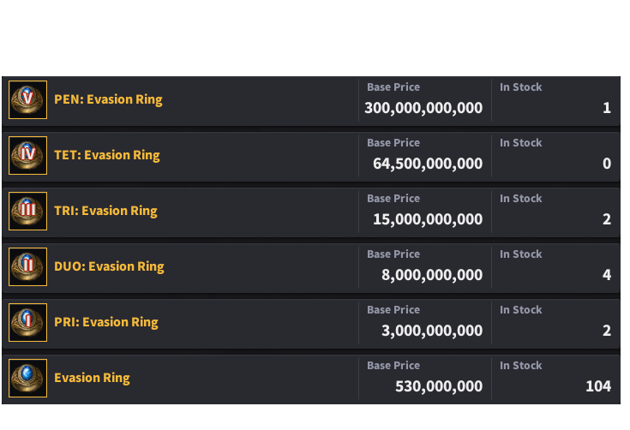Click the 15,000,000,000 base price value
Viewport: 630px width, 430px height.
428,219
